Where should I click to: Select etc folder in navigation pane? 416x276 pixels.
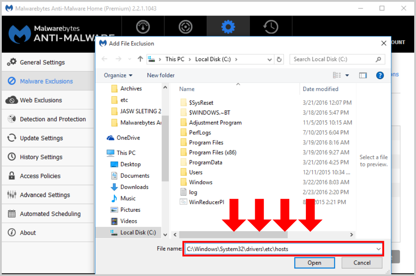(124, 100)
